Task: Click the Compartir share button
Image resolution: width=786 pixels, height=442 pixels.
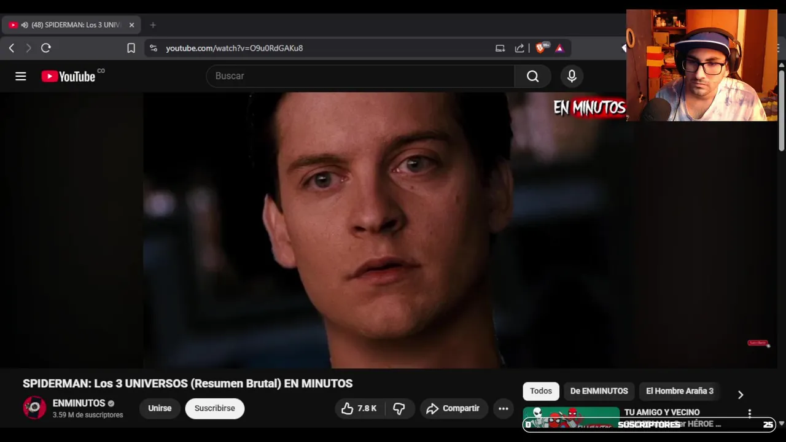Action: pyautogui.click(x=454, y=408)
